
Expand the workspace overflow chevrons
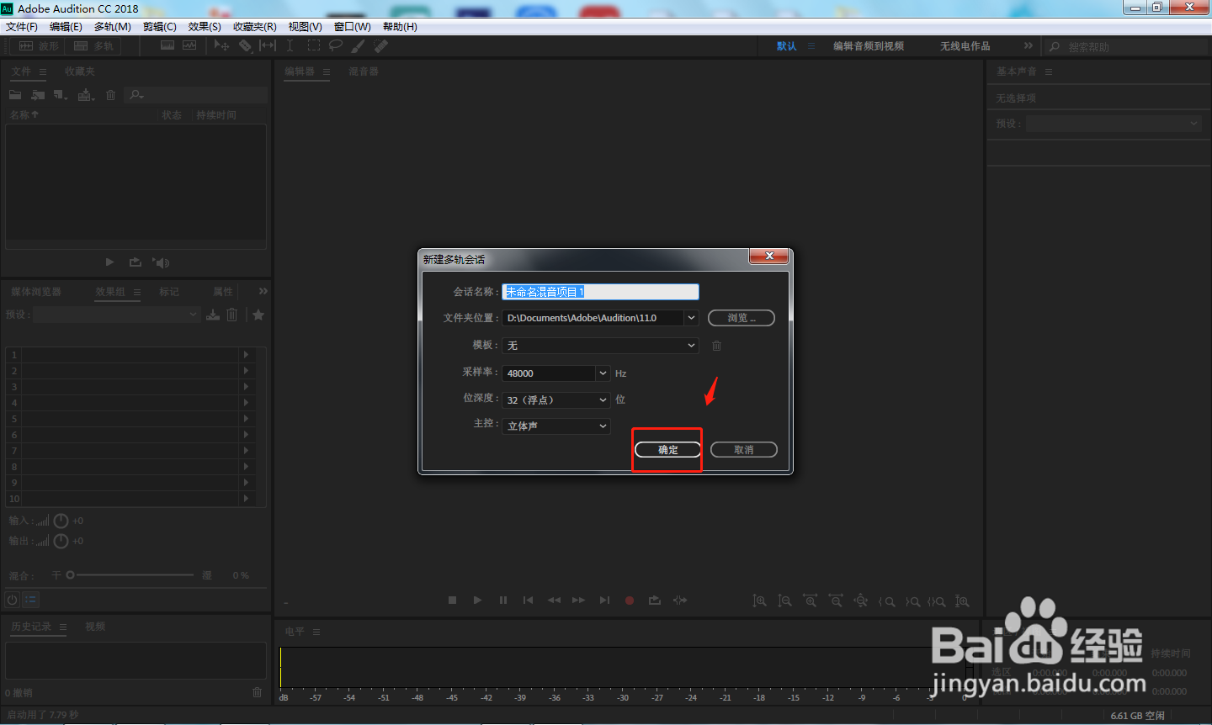(x=1028, y=45)
